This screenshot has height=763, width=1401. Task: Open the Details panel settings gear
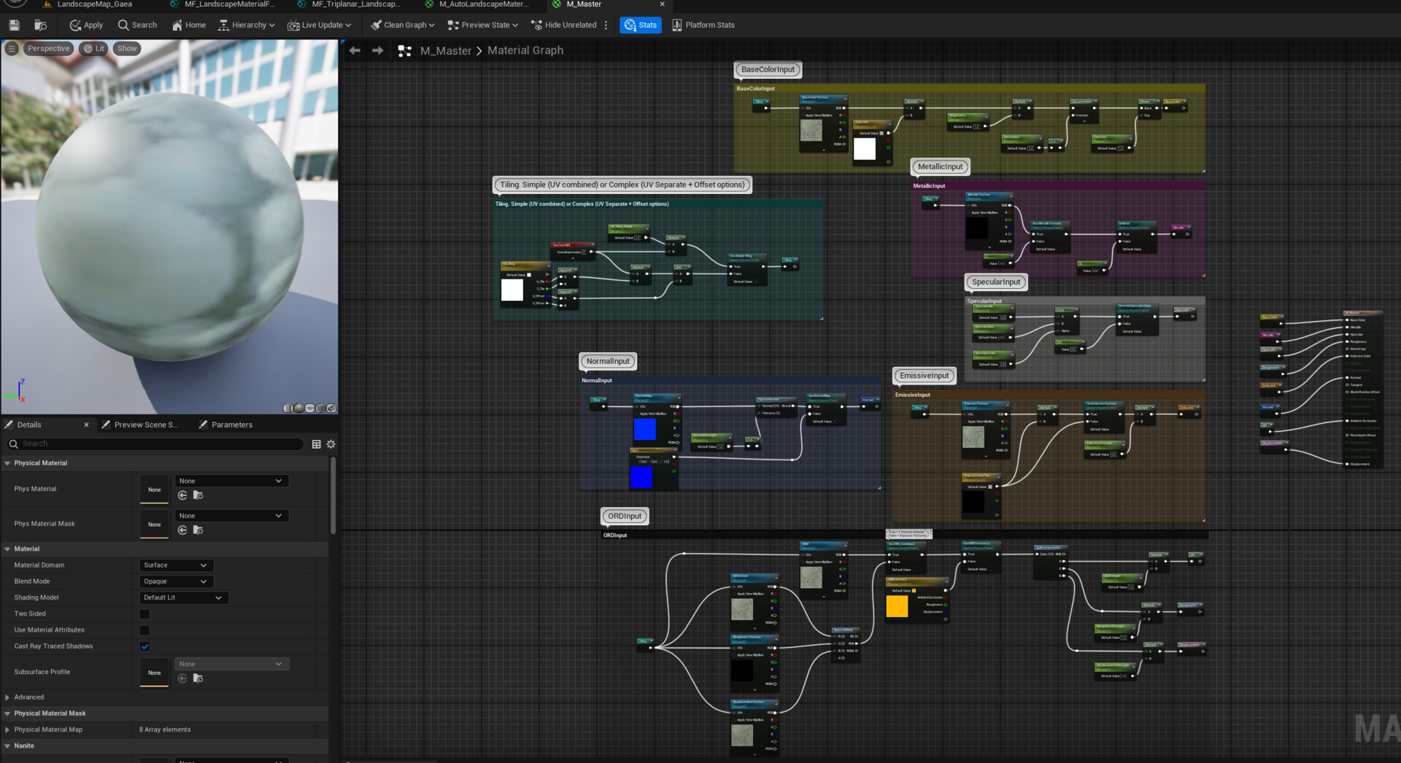[x=331, y=444]
